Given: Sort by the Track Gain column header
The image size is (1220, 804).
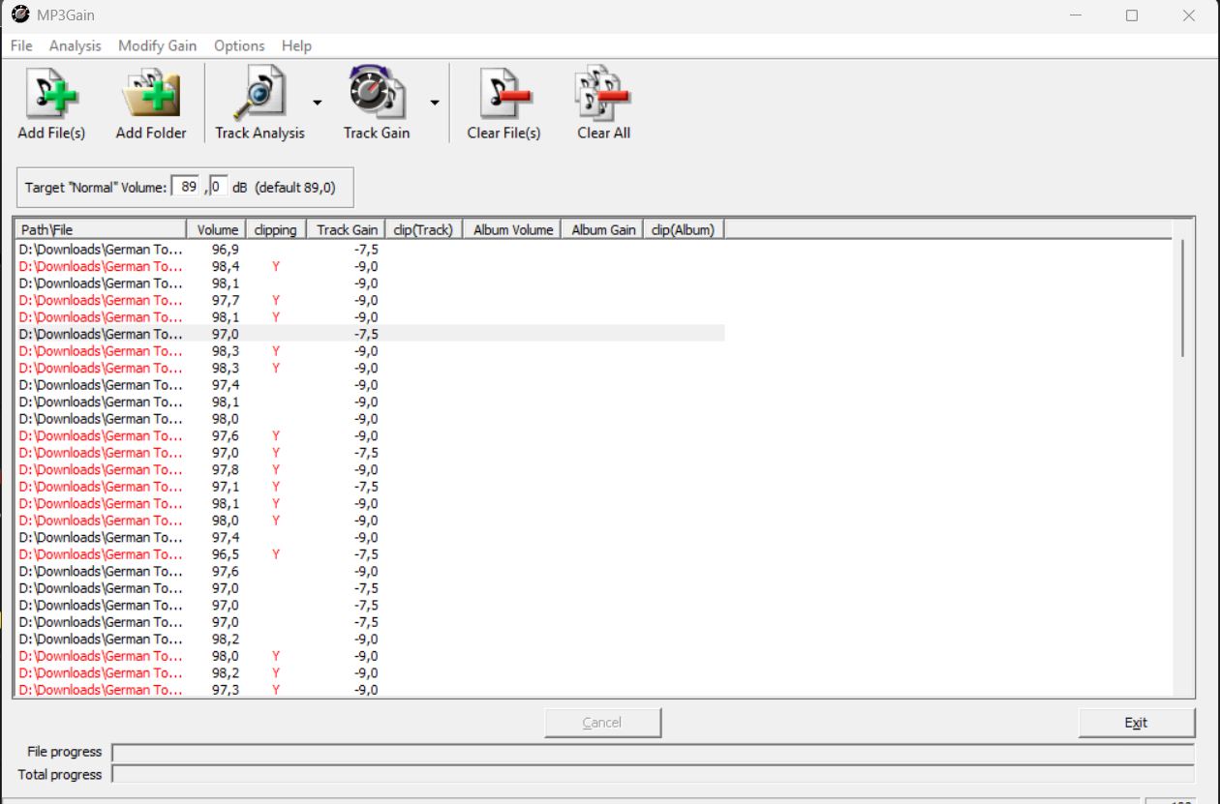Looking at the screenshot, I should click(x=347, y=229).
